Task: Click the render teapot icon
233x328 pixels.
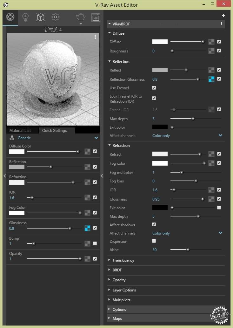Action: point(81,17)
